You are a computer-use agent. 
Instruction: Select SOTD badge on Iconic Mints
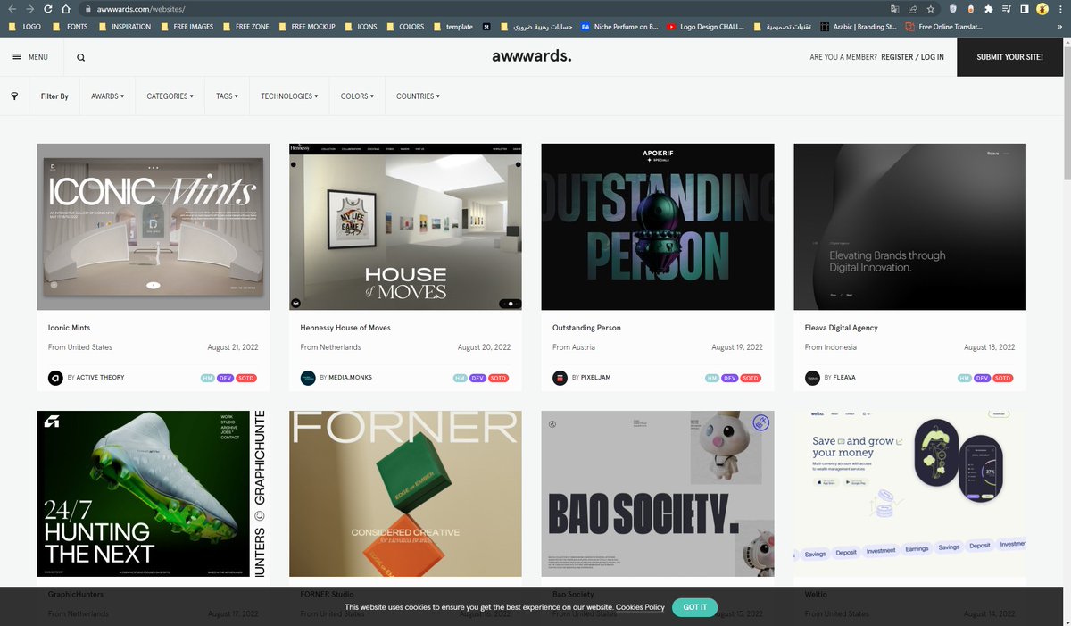(x=246, y=378)
